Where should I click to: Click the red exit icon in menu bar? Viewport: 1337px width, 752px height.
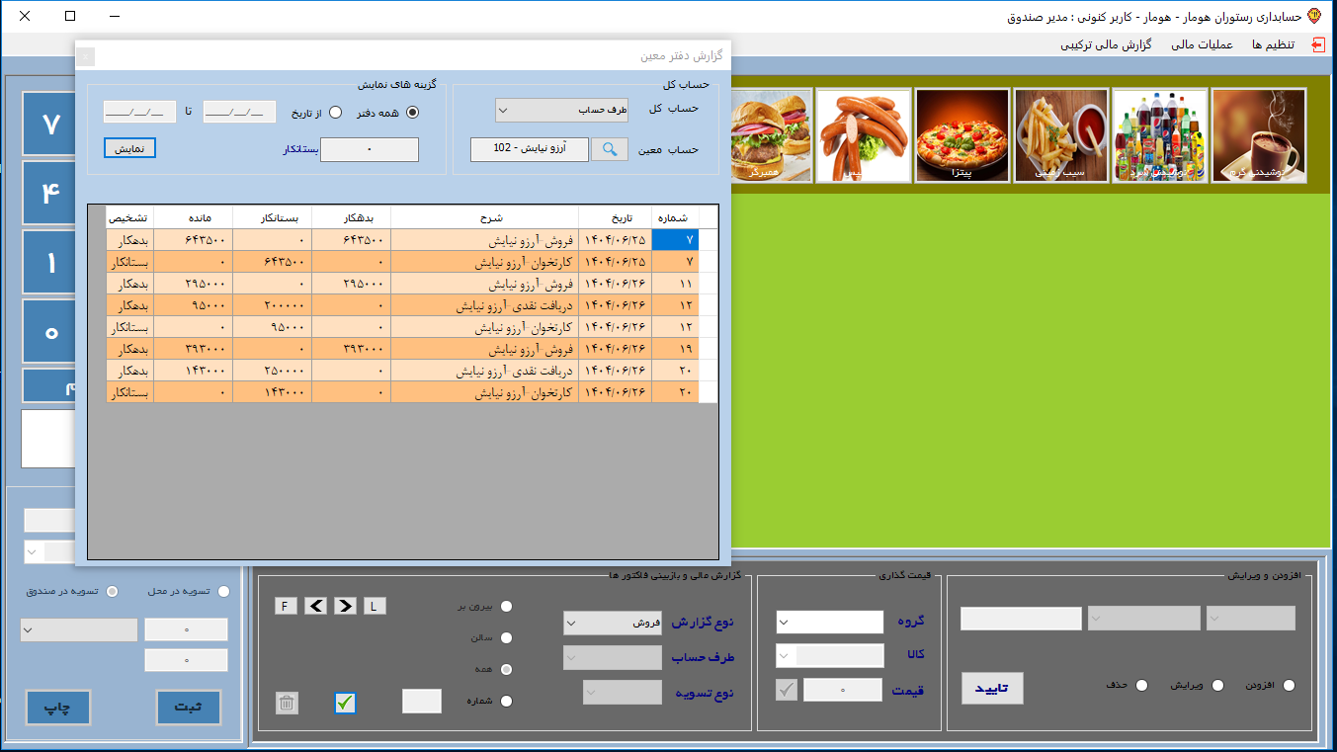pos(1317,44)
